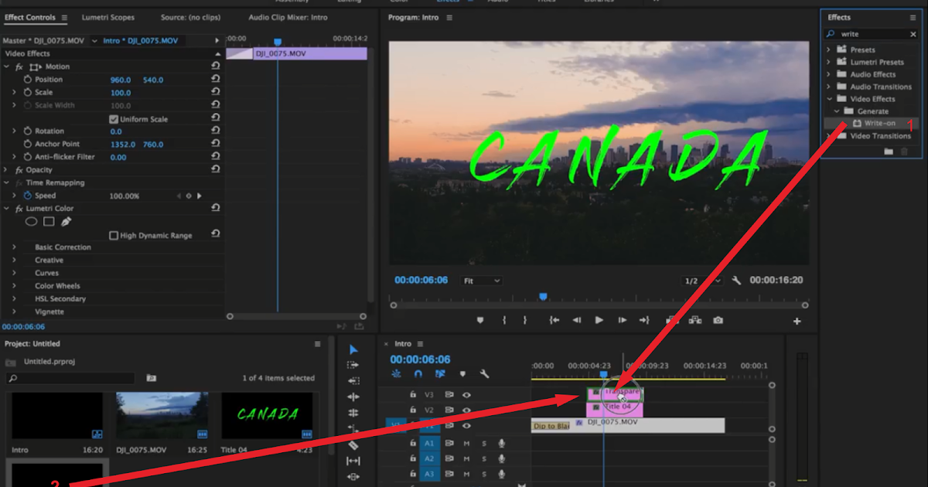
Task: Click the effects search field
Action: 872,34
